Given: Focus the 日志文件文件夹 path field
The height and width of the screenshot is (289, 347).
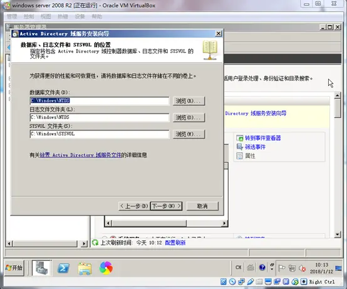Looking at the screenshot, I should click(x=100, y=117).
